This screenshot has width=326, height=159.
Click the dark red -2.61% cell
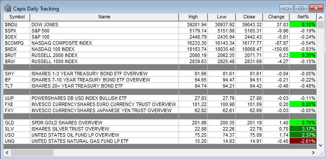303,141
